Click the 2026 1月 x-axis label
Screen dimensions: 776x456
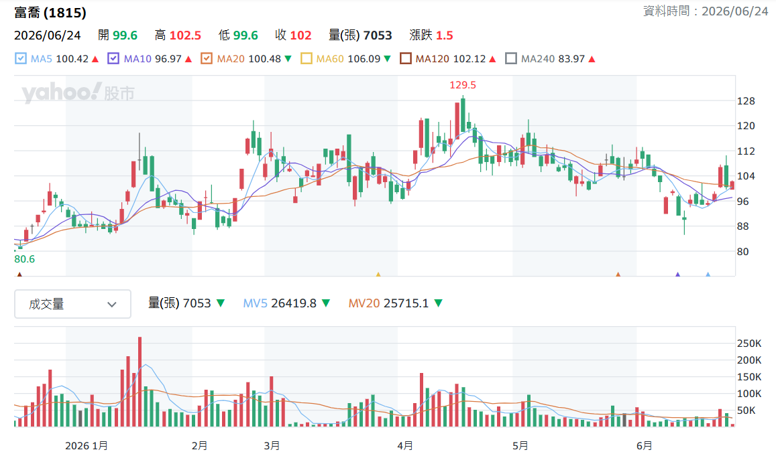pyautogui.click(x=87, y=446)
